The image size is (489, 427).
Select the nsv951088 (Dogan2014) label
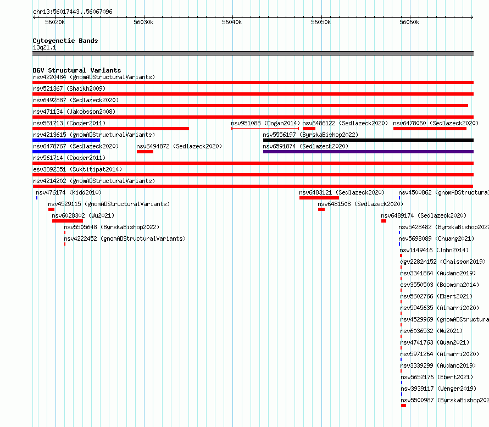point(265,123)
